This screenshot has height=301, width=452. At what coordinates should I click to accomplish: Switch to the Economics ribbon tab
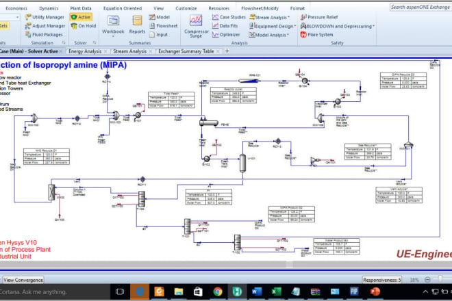pyautogui.click(x=16, y=8)
